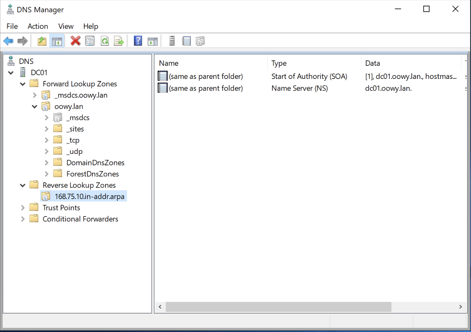This screenshot has height=332, width=471.
Task: Open the View menu
Action: [66, 26]
